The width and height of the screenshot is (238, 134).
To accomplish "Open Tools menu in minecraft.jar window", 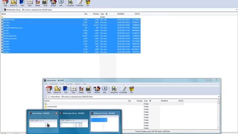I will (62, 84).
